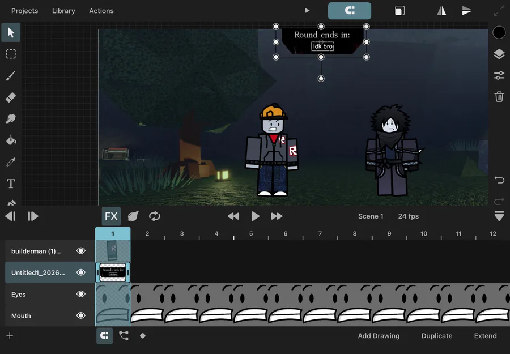Open the Projects menu

point(25,11)
